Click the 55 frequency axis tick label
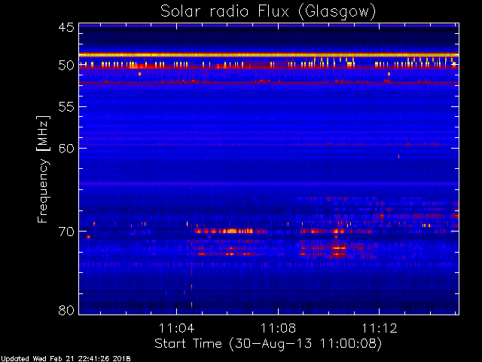482x362 pixels. point(66,107)
